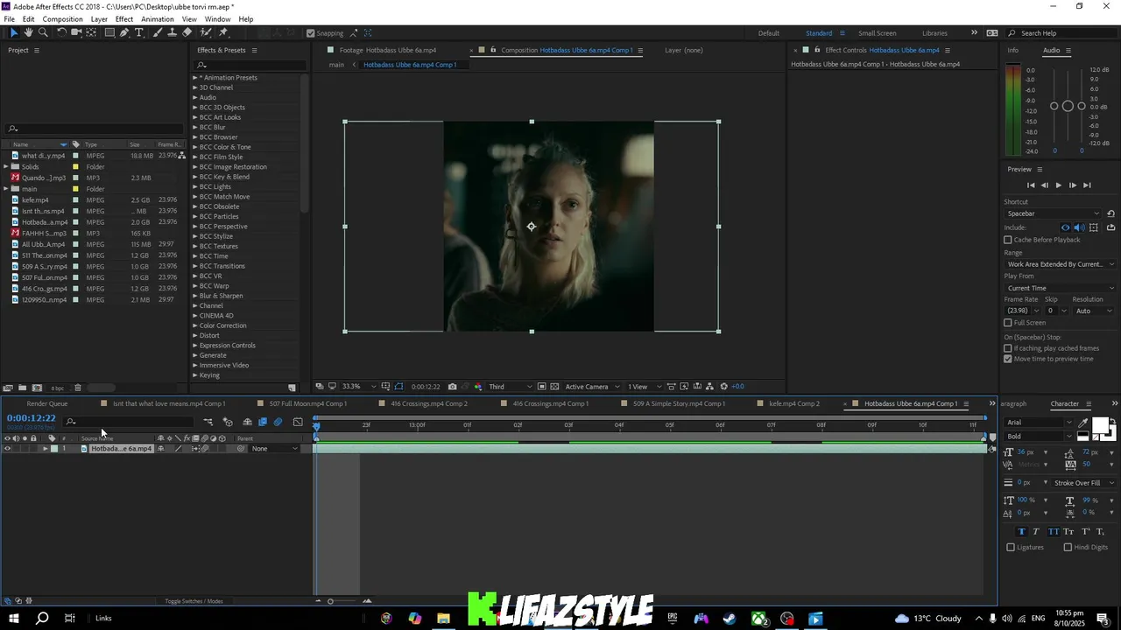
Task: Open the viewer magnification 33.3% dropdown
Action: click(x=358, y=386)
